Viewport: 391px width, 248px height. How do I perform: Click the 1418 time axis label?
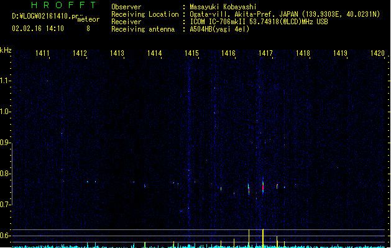303,53
